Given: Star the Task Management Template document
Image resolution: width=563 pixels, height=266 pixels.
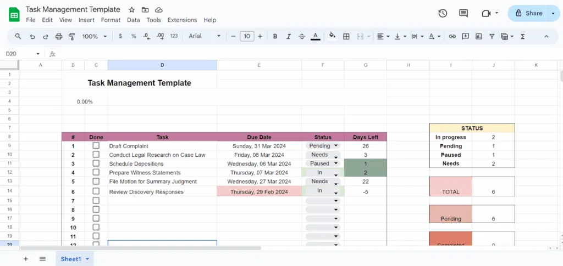Looking at the screenshot, I should point(132,10).
